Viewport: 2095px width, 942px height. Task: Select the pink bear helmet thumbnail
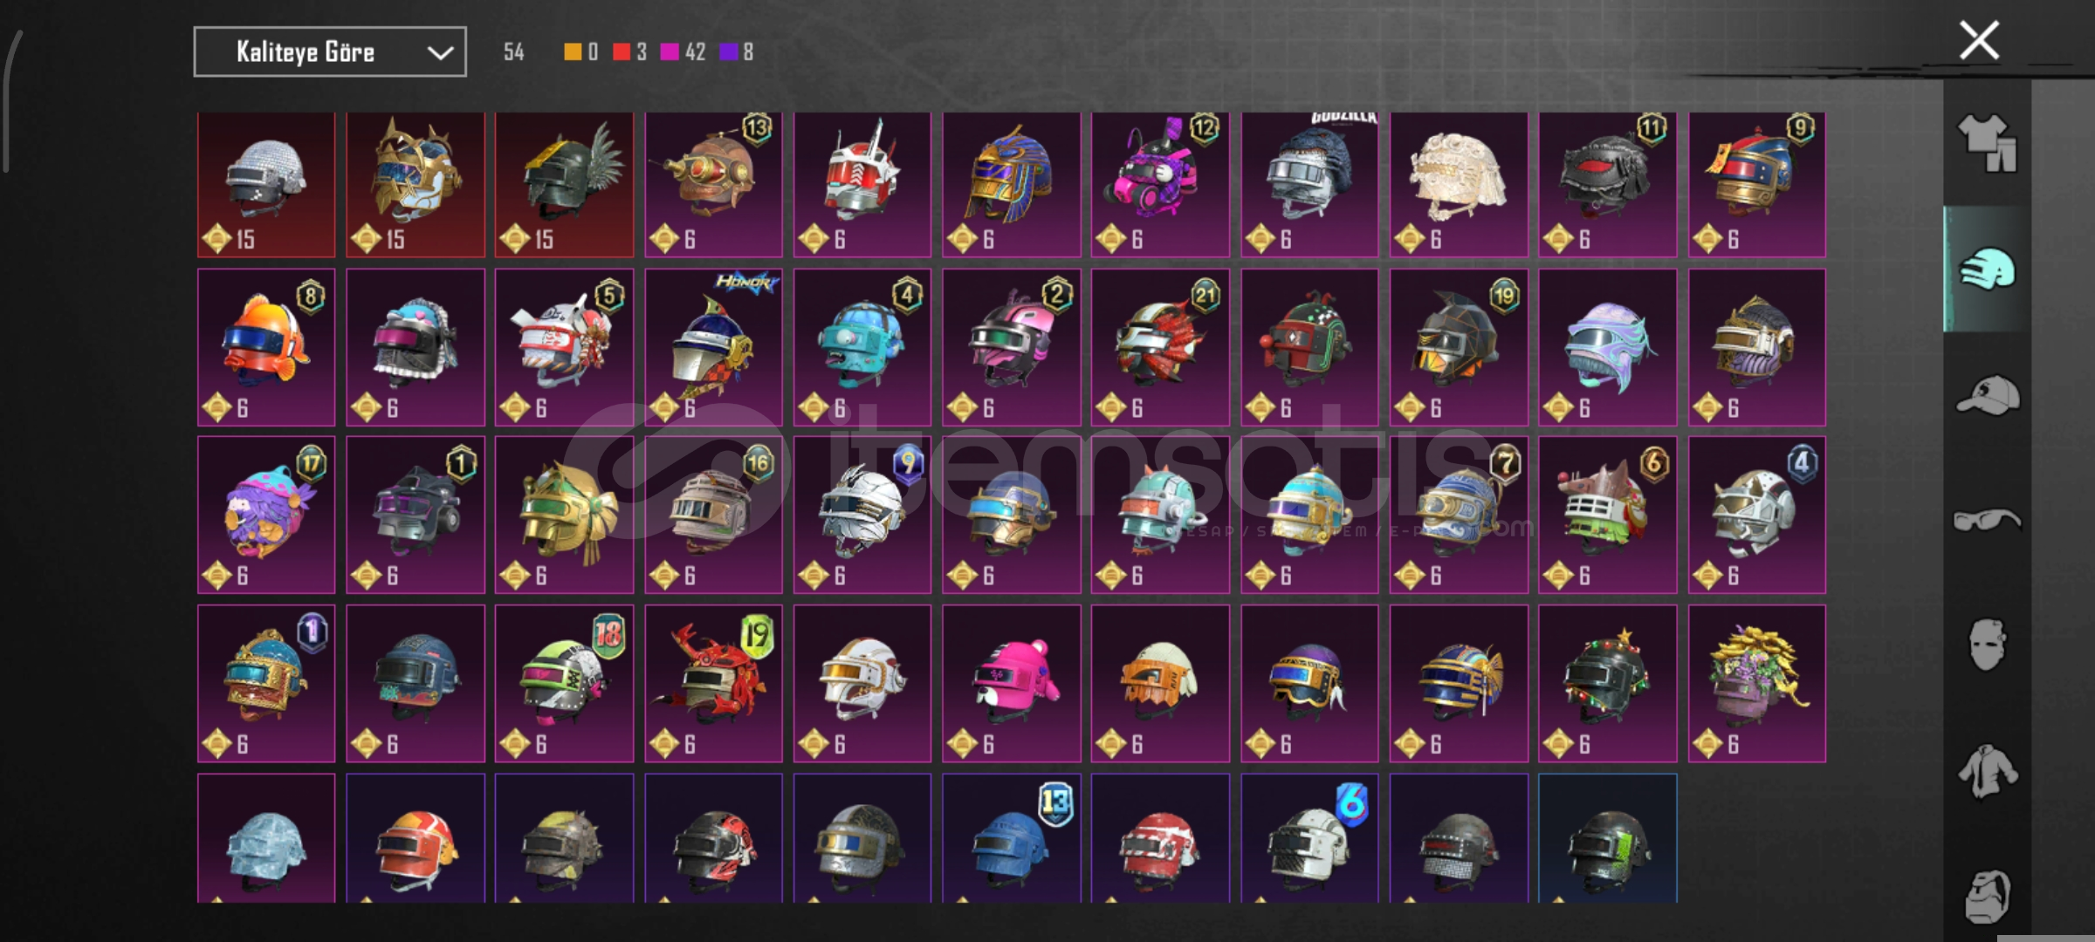(1012, 684)
